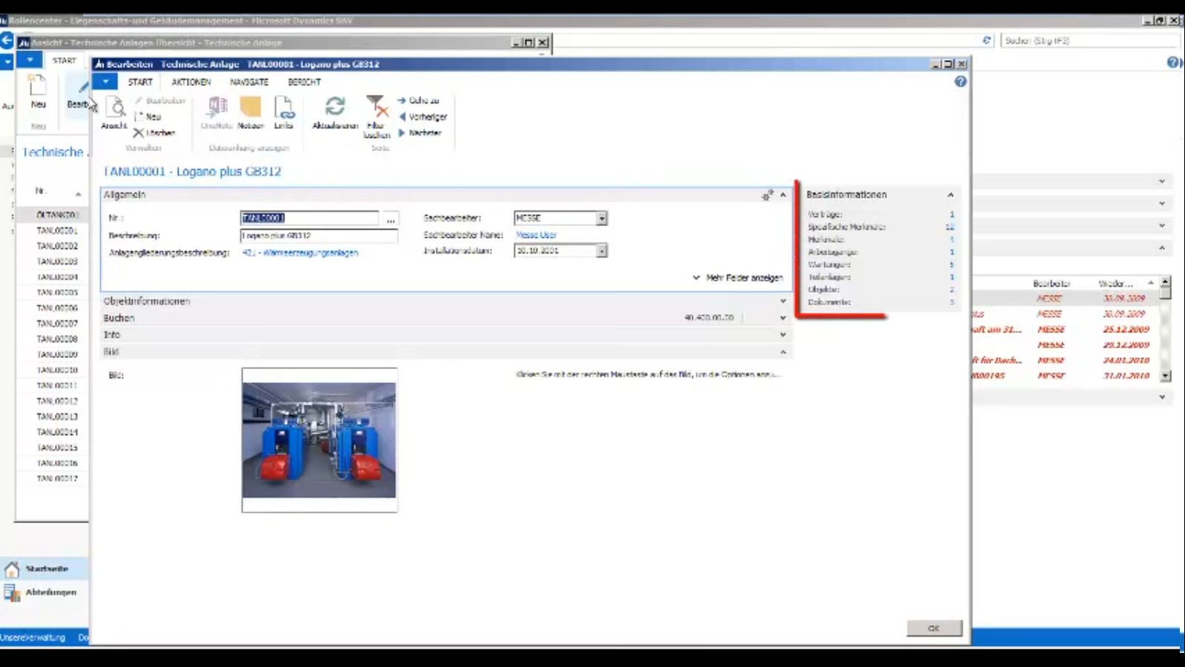Open the Sachbearbeiter dropdown
1185x667 pixels.
(602, 218)
